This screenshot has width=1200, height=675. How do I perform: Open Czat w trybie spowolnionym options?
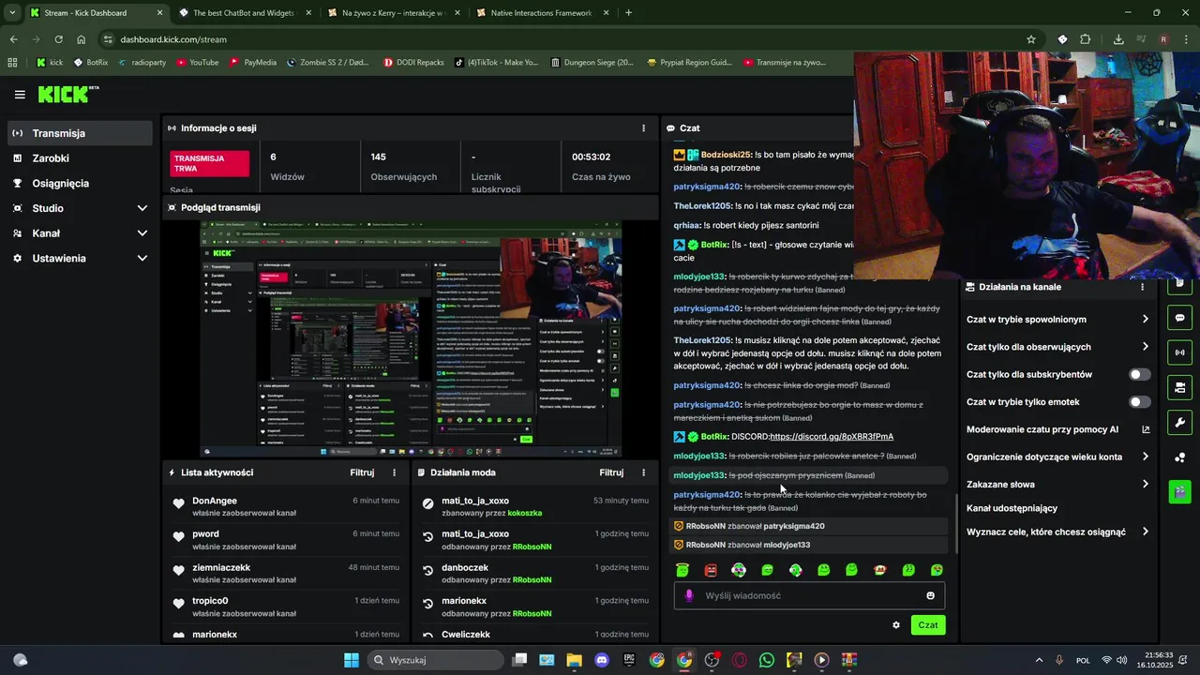pyautogui.click(x=1057, y=320)
